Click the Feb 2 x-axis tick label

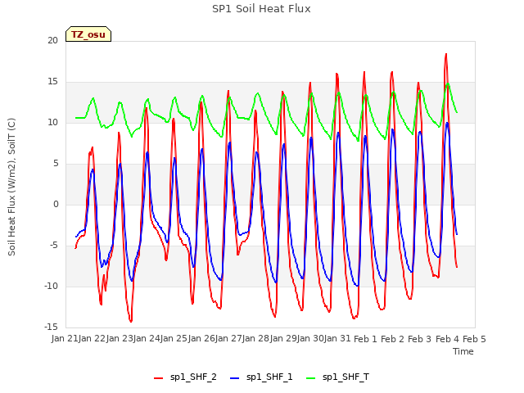click(392, 339)
